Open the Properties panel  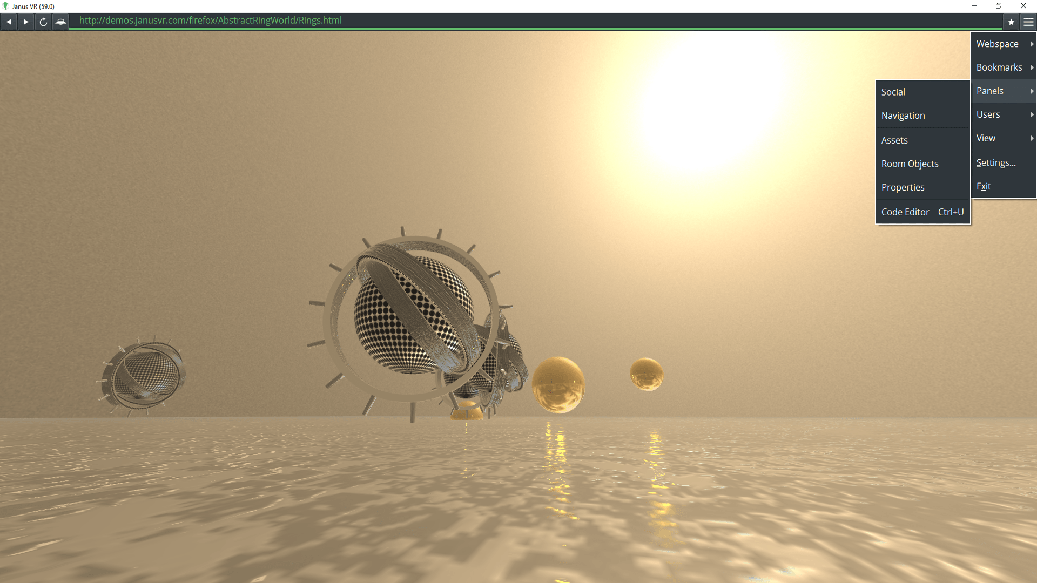click(903, 187)
